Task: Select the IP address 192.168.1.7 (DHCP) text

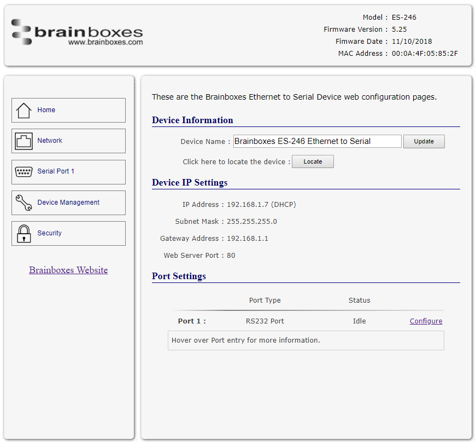Action: click(x=261, y=205)
